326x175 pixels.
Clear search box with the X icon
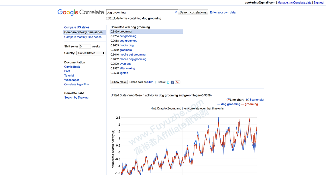tap(175, 12)
